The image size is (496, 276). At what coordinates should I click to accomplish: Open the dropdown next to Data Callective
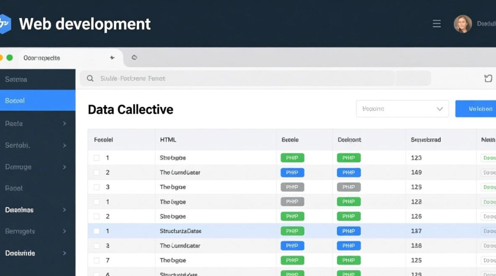click(402, 109)
